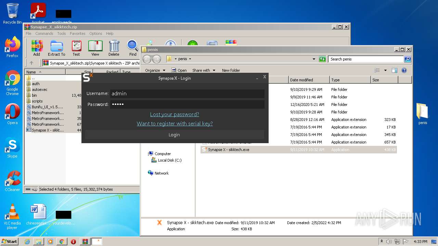Click the Add button in WinRAR toolbar
Screen dimensions: 438x246
pos(37,48)
